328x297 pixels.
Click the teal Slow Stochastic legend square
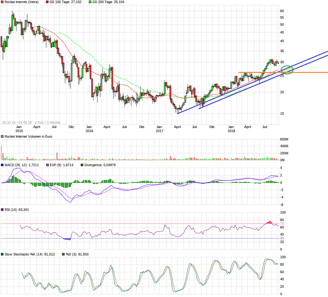coord(2,255)
